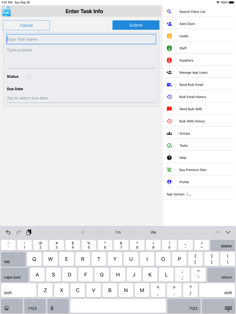Click the red Send Bulk SMS icon
This screenshot has height=314, width=236.
(x=169, y=109)
